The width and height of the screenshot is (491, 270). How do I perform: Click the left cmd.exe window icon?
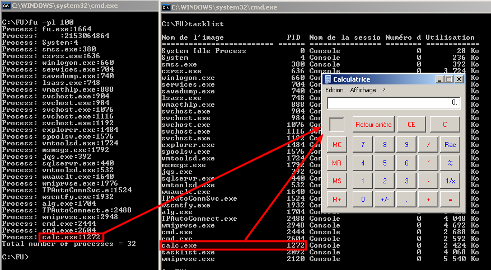point(6,4)
